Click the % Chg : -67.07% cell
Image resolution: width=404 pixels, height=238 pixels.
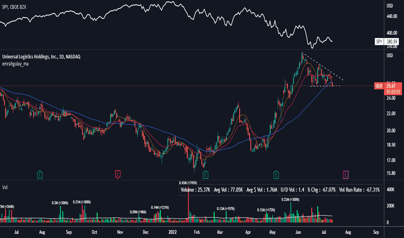(x=321, y=190)
